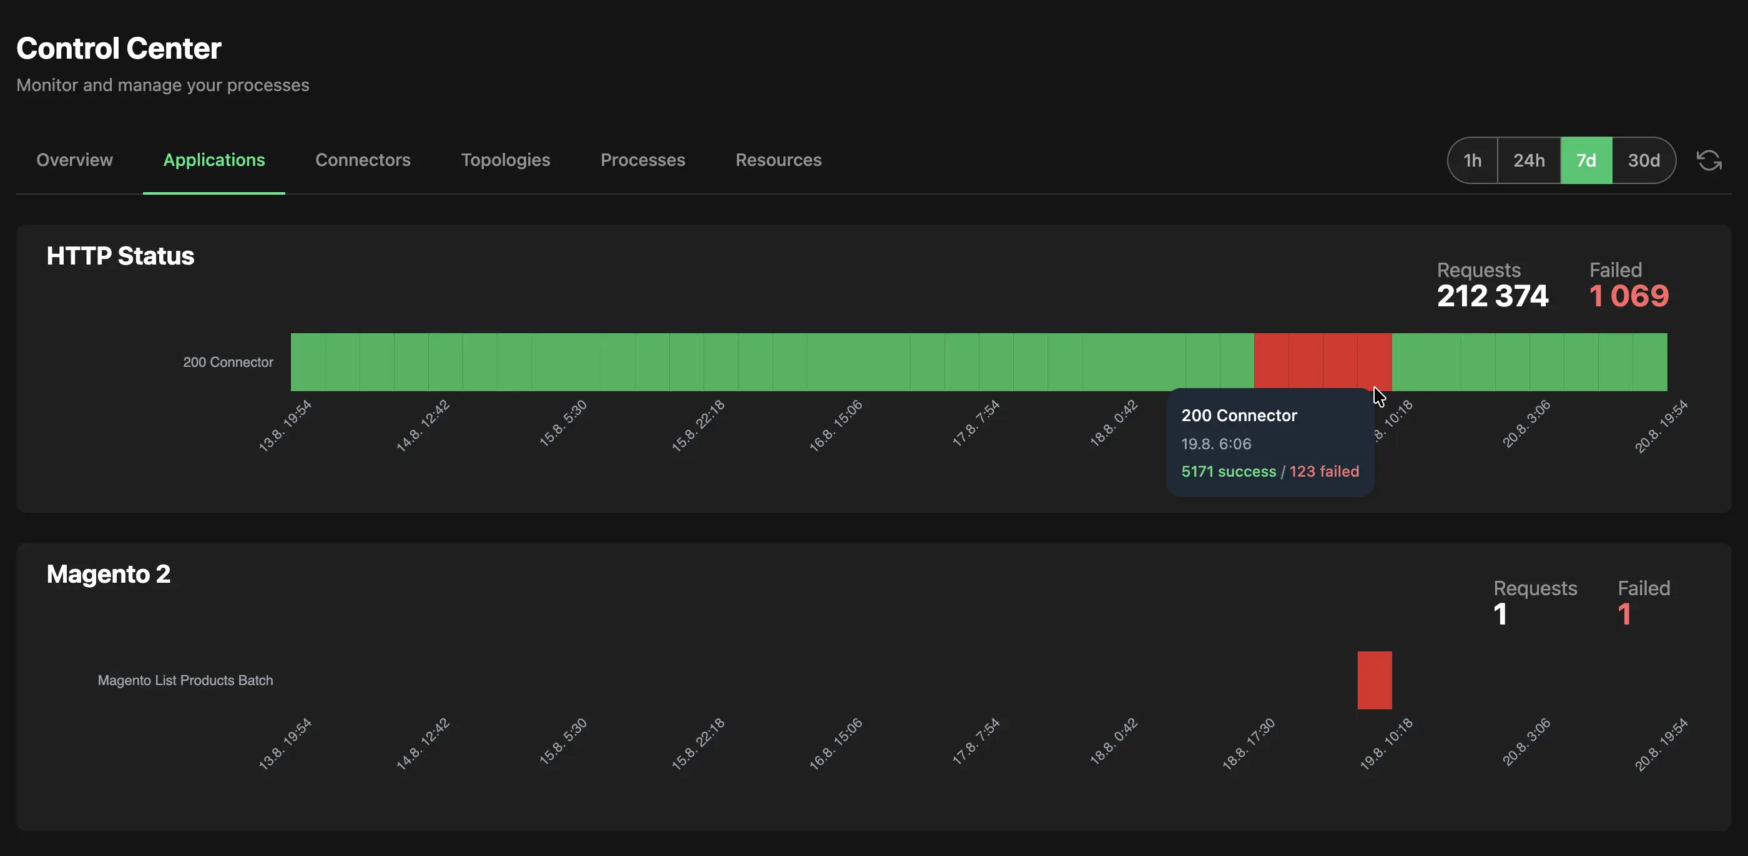Open the Connectors tab

pos(363,160)
